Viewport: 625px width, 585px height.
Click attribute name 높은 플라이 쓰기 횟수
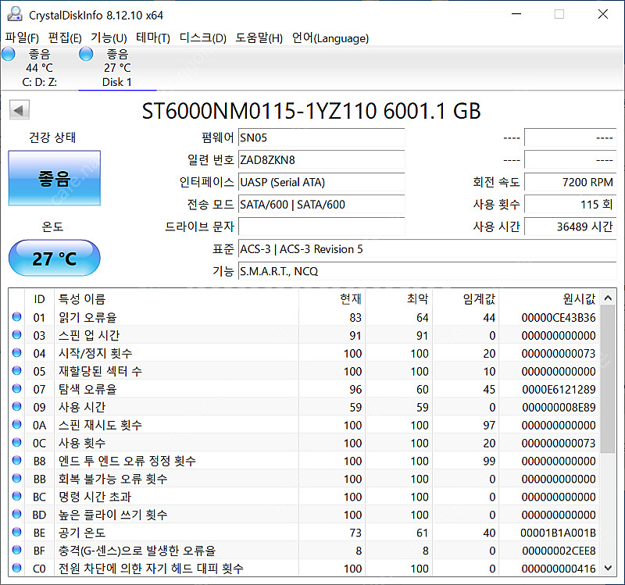[112, 515]
